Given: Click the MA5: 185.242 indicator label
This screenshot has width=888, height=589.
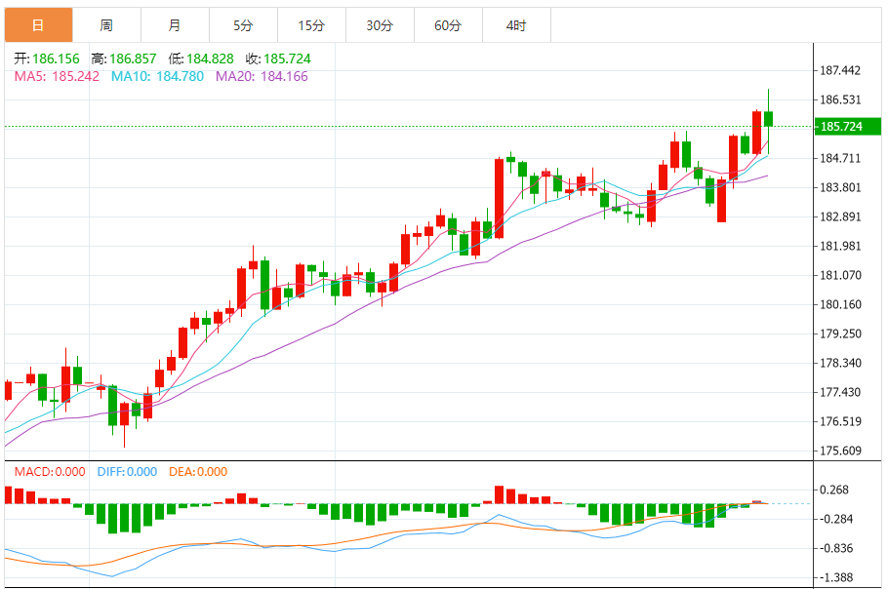Looking at the screenshot, I should pos(57,76).
